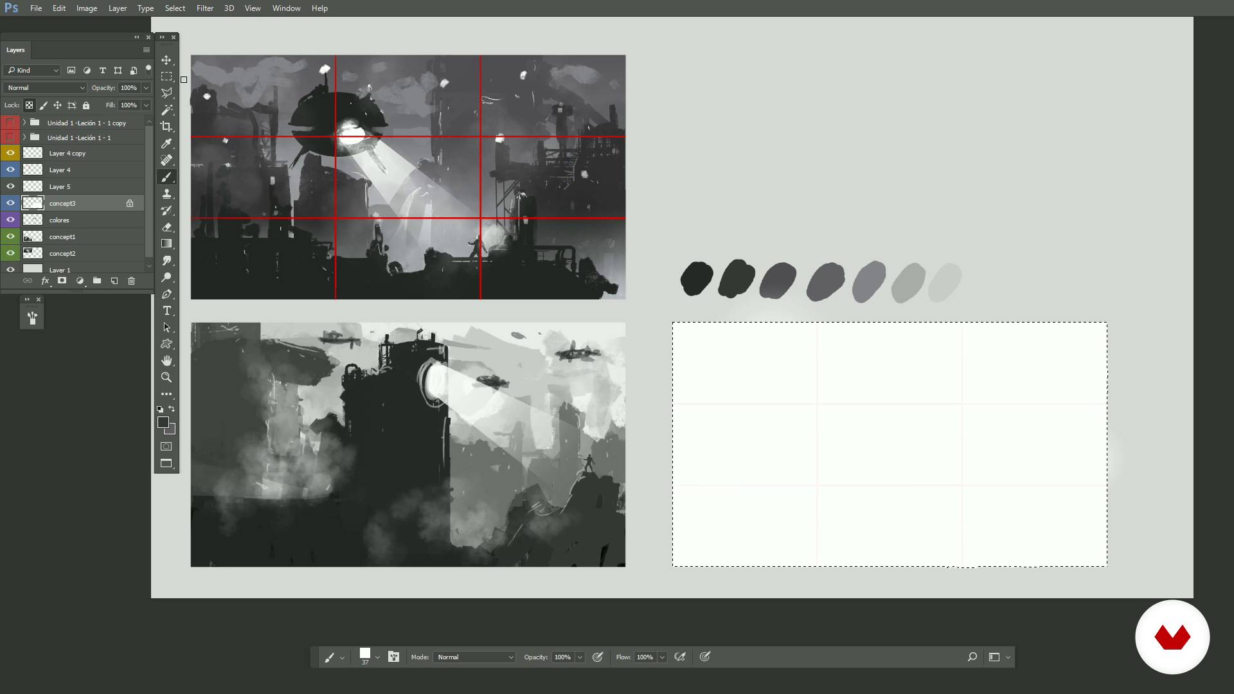This screenshot has width=1234, height=694.
Task: Open Edit Toolbar three-dots button
Action: 166,394
